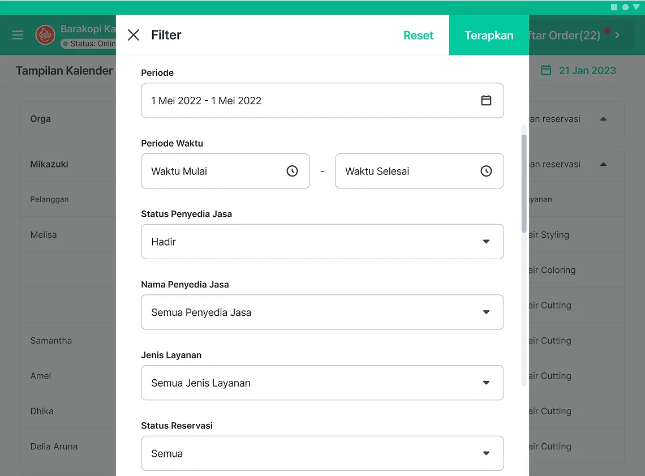
Task: Expand Nama Penyedia Jasa dropdown
Action: click(322, 312)
